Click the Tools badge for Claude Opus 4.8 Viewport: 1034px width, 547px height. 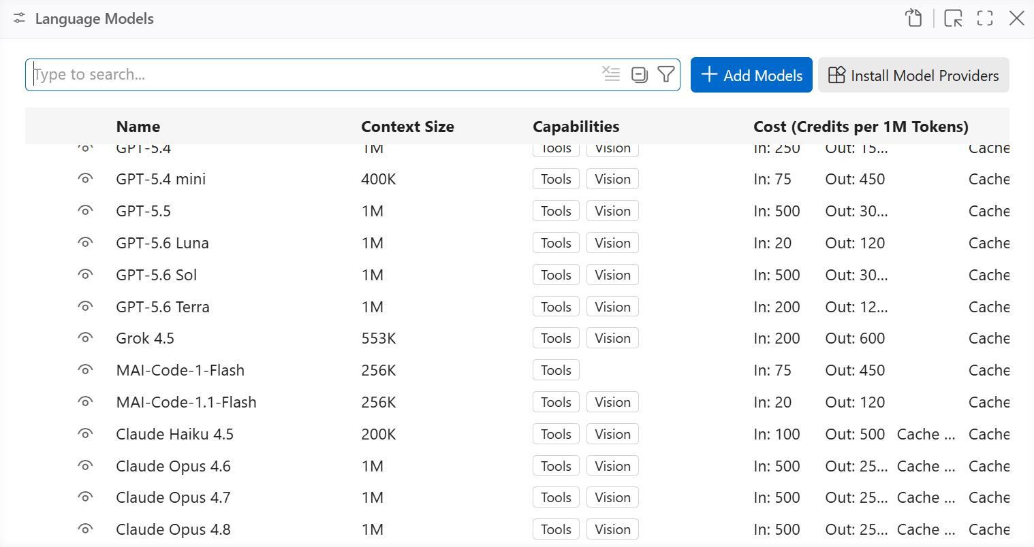click(x=556, y=529)
